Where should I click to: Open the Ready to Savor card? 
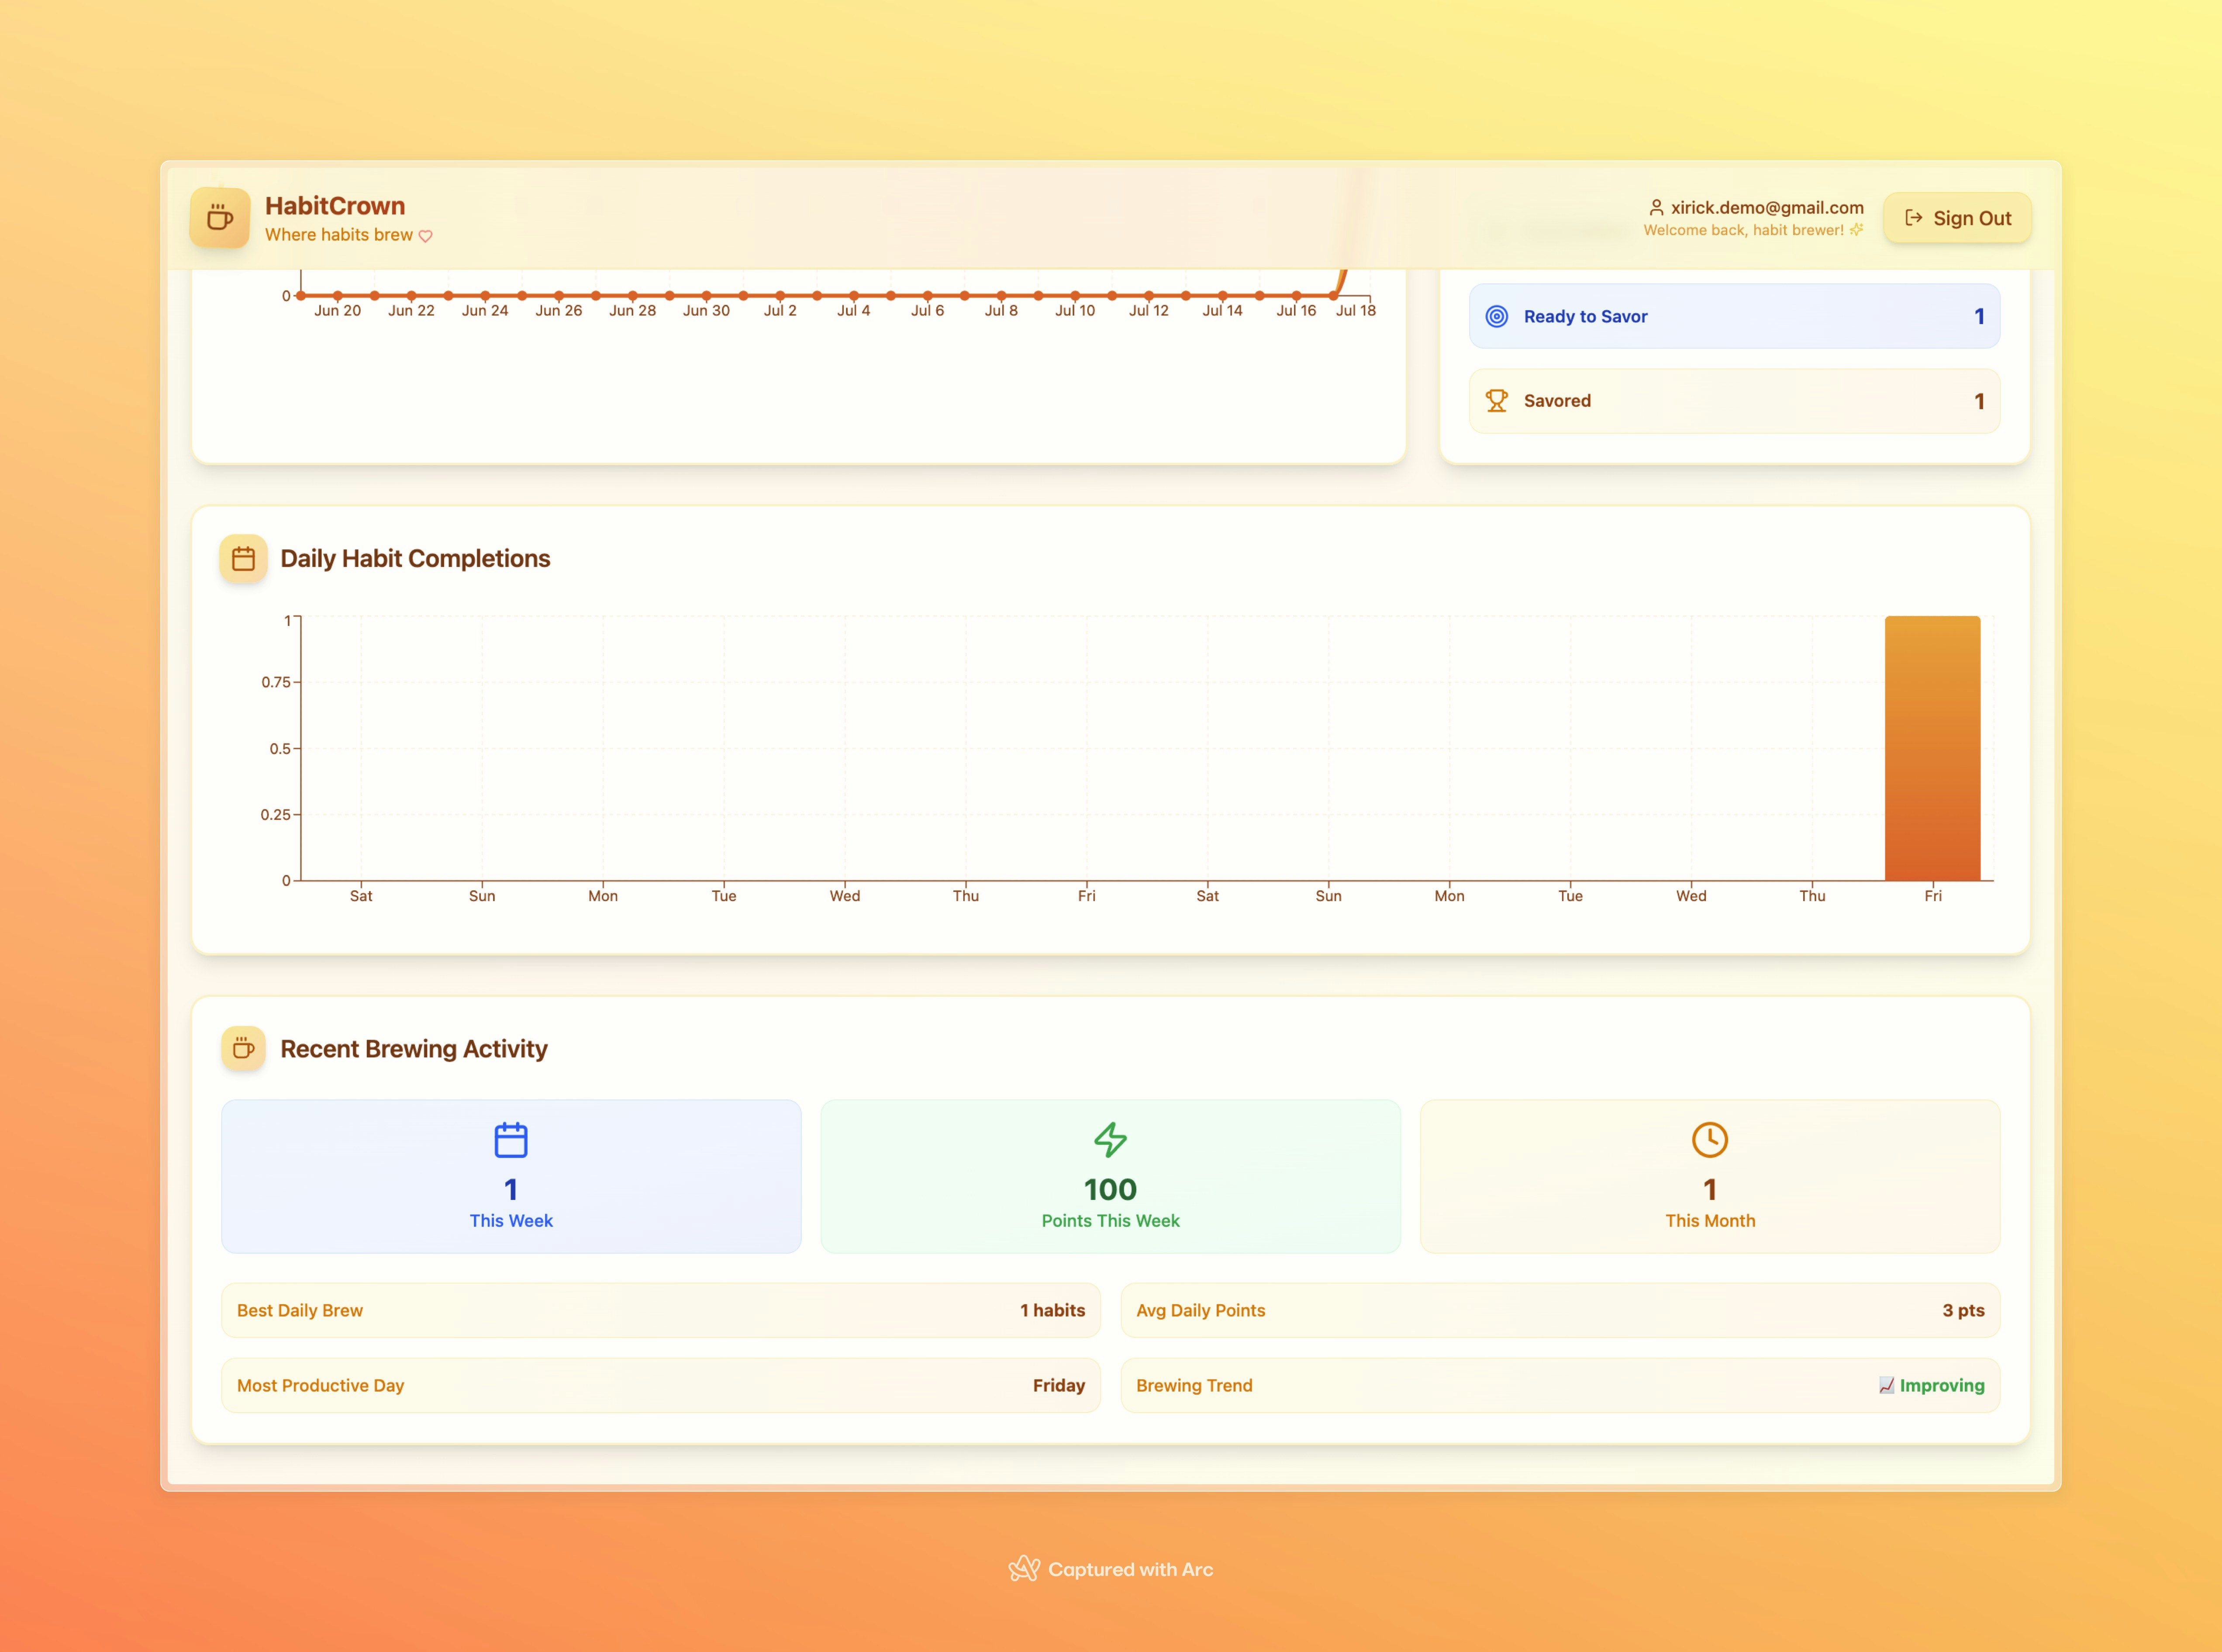pos(1734,316)
